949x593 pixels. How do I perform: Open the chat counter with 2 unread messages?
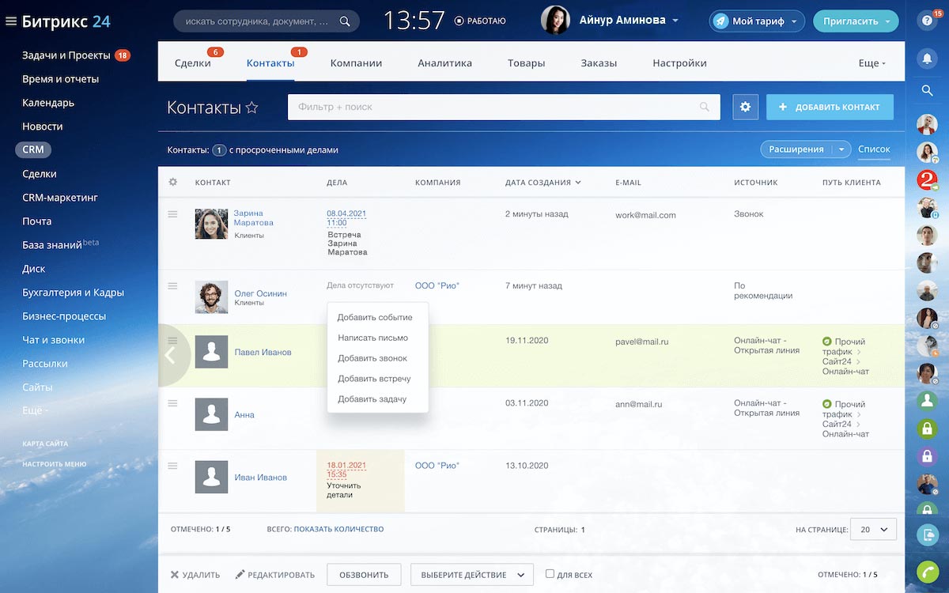point(925,179)
